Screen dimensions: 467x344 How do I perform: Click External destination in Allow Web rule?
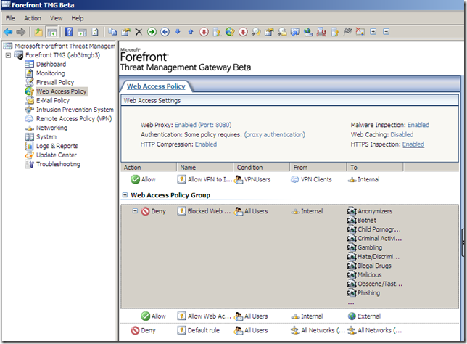point(369,316)
